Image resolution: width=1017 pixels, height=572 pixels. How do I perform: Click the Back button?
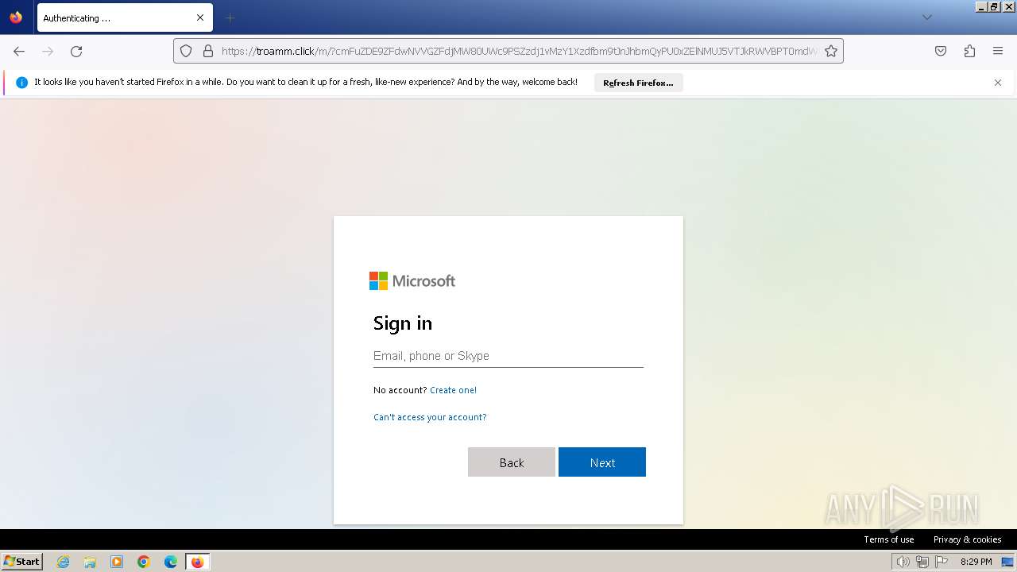click(512, 462)
